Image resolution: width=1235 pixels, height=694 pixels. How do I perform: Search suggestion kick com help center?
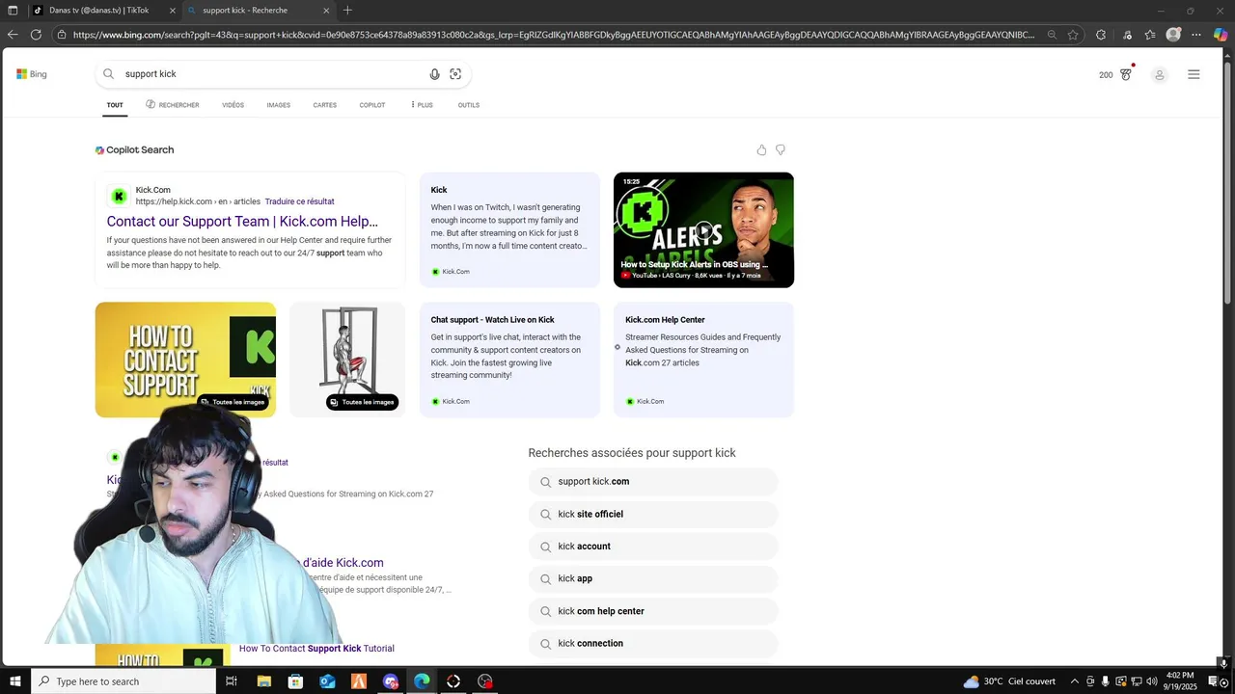click(653, 611)
